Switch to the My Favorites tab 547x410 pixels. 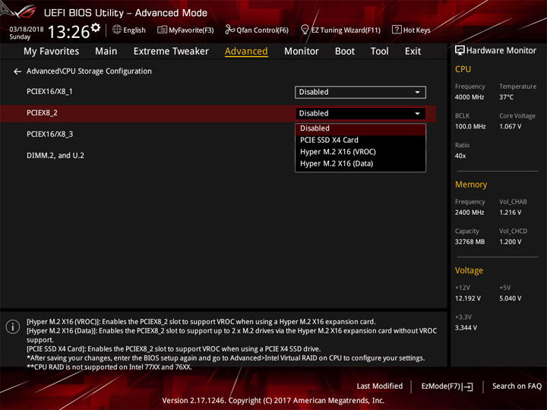(x=52, y=52)
